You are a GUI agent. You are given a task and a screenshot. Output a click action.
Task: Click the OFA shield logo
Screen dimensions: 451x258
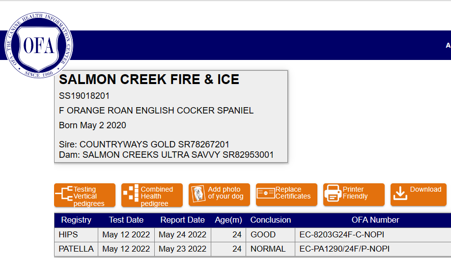[38, 45]
